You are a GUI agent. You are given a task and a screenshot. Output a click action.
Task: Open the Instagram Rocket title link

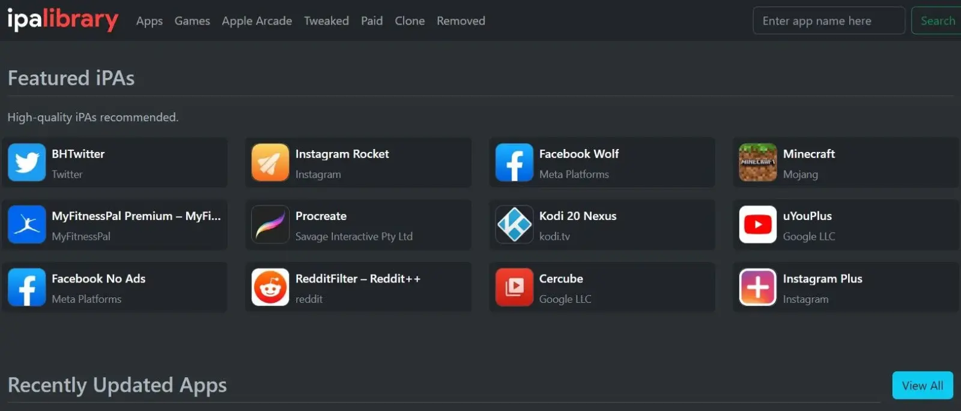342,154
